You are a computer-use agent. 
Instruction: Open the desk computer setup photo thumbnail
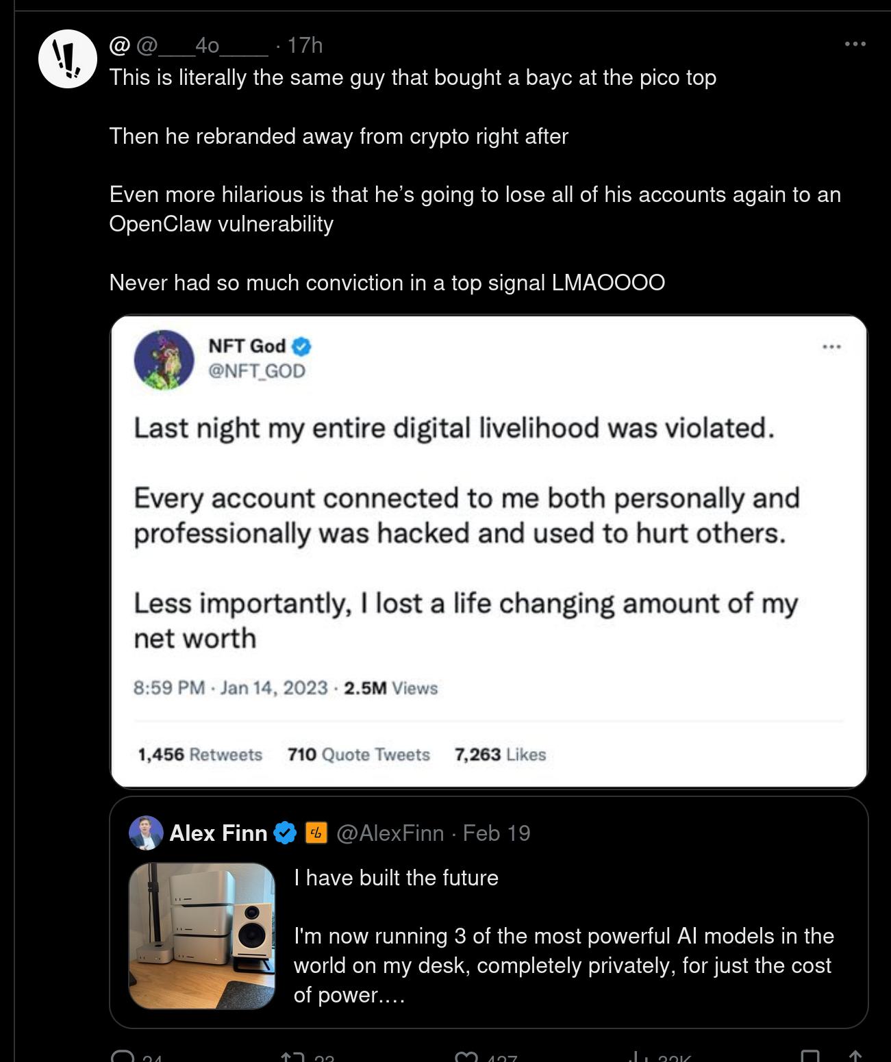202,935
